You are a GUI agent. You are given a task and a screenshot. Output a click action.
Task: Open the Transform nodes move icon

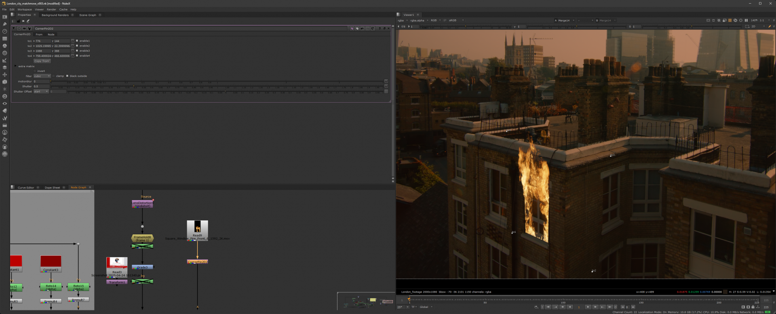click(x=5, y=75)
